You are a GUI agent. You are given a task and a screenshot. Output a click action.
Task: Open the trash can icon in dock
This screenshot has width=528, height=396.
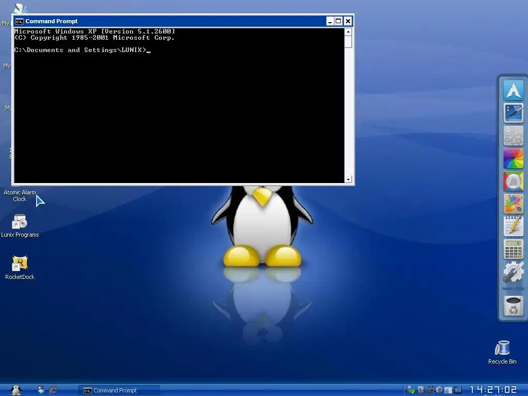[513, 306]
